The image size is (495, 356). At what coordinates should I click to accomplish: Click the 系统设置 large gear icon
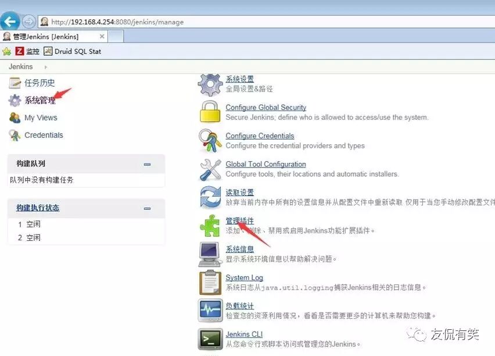210,84
